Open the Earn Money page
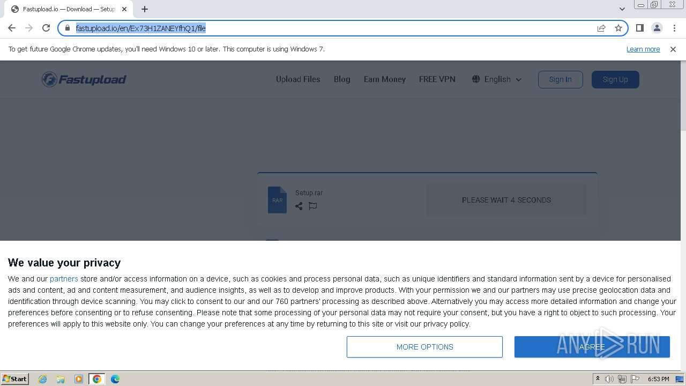This screenshot has height=386, width=686. pyautogui.click(x=385, y=79)
